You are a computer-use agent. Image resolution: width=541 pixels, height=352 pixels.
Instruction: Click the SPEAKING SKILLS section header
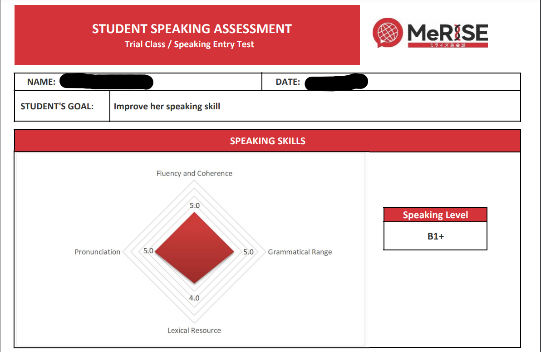(x=267, y=141)
